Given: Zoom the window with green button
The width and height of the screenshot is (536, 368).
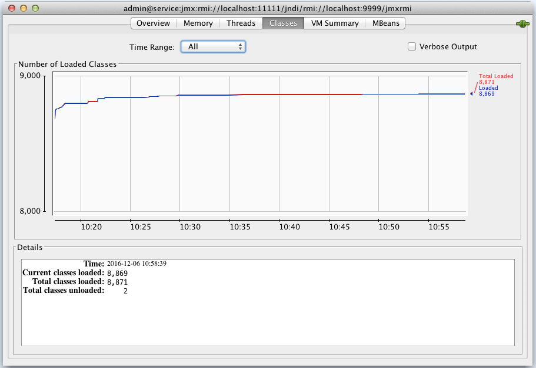Looking at the screenshot, I should pos(35,8).
